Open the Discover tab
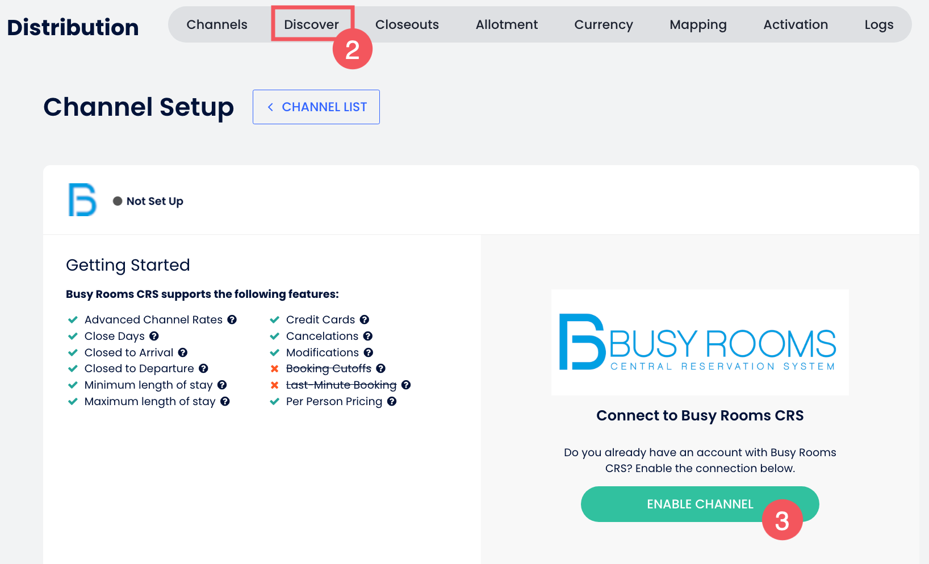The width and height of the screenshot is (929, 564). tap(311, 24)
